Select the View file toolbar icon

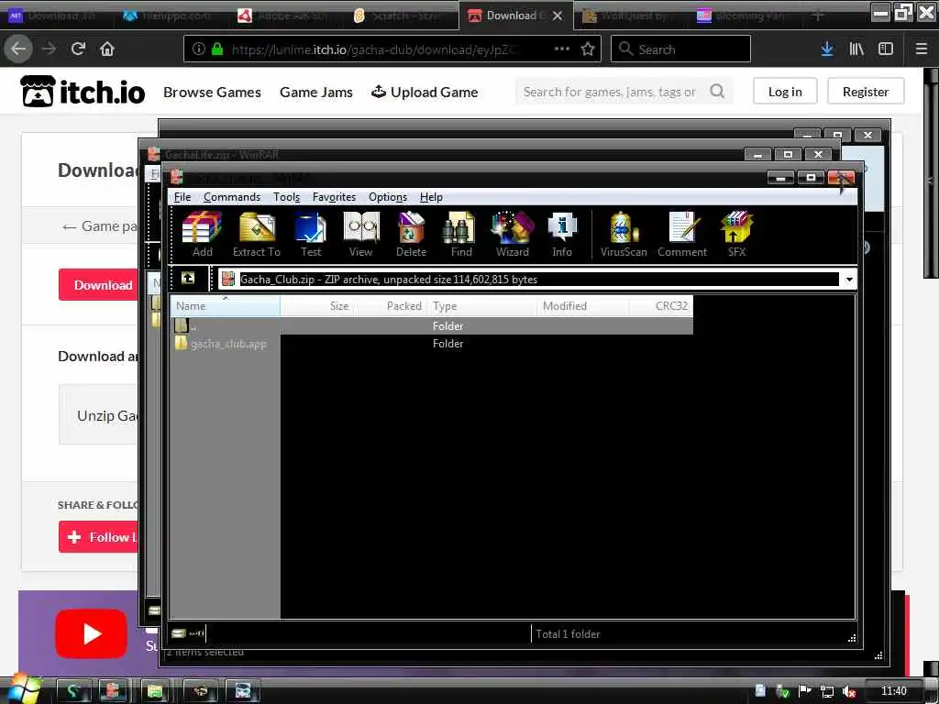tap(360, 234)
